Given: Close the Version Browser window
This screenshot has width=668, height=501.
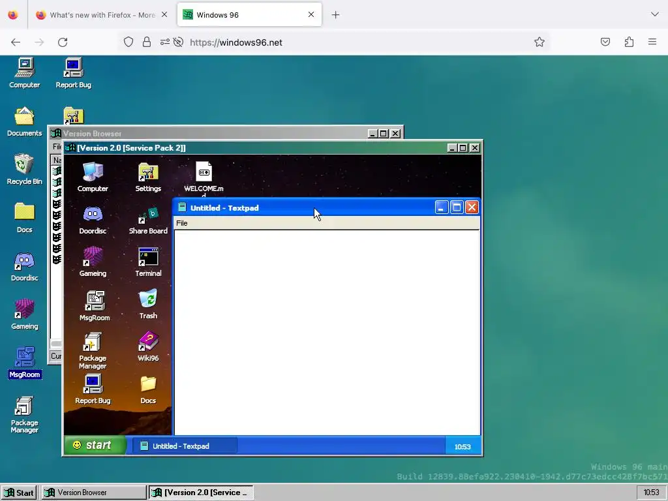Looking at the screenshot, I should pyautogui.click(x=395, y=134).
